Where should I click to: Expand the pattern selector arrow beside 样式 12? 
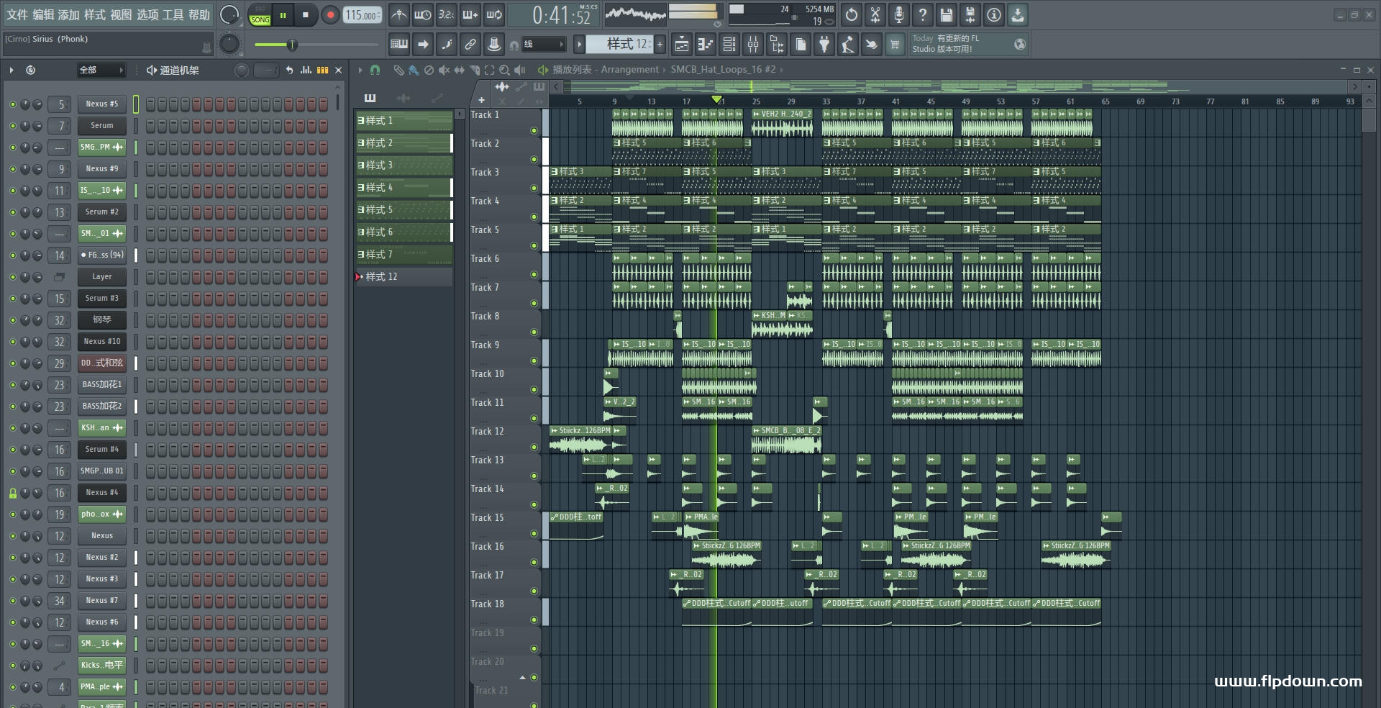click(579, 45)
